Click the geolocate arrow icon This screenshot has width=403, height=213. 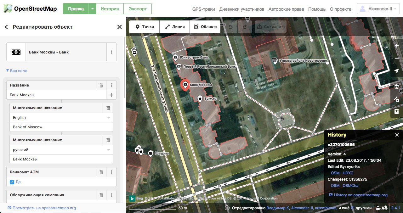click(397, 71)
